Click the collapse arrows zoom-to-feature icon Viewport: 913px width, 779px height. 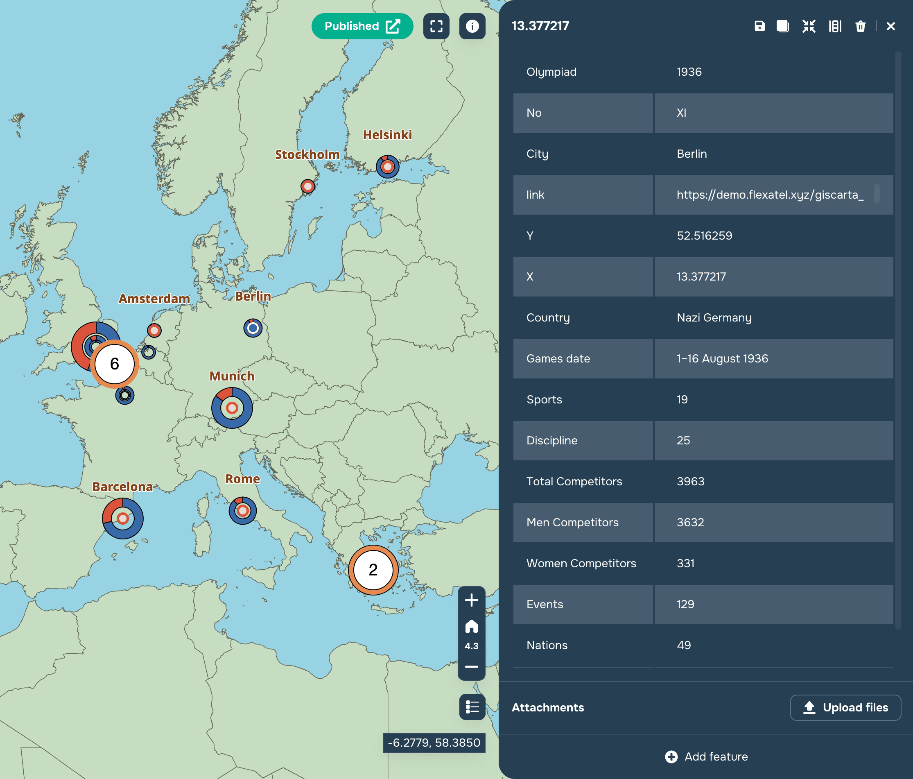(809, 26)
